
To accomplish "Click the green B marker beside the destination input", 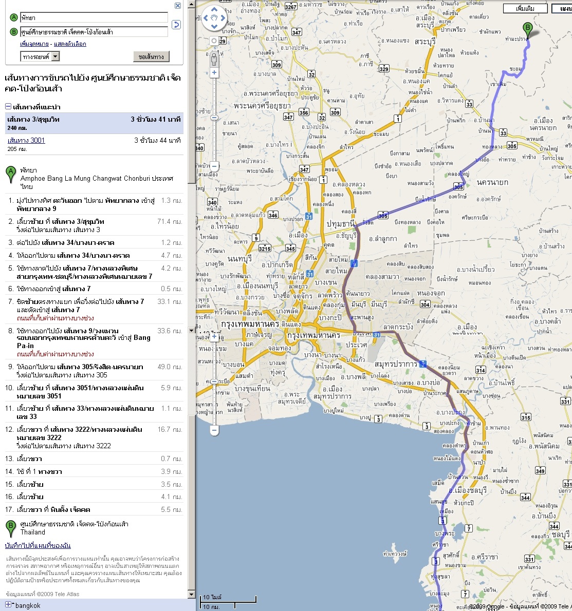I will [x=14, y=32].
